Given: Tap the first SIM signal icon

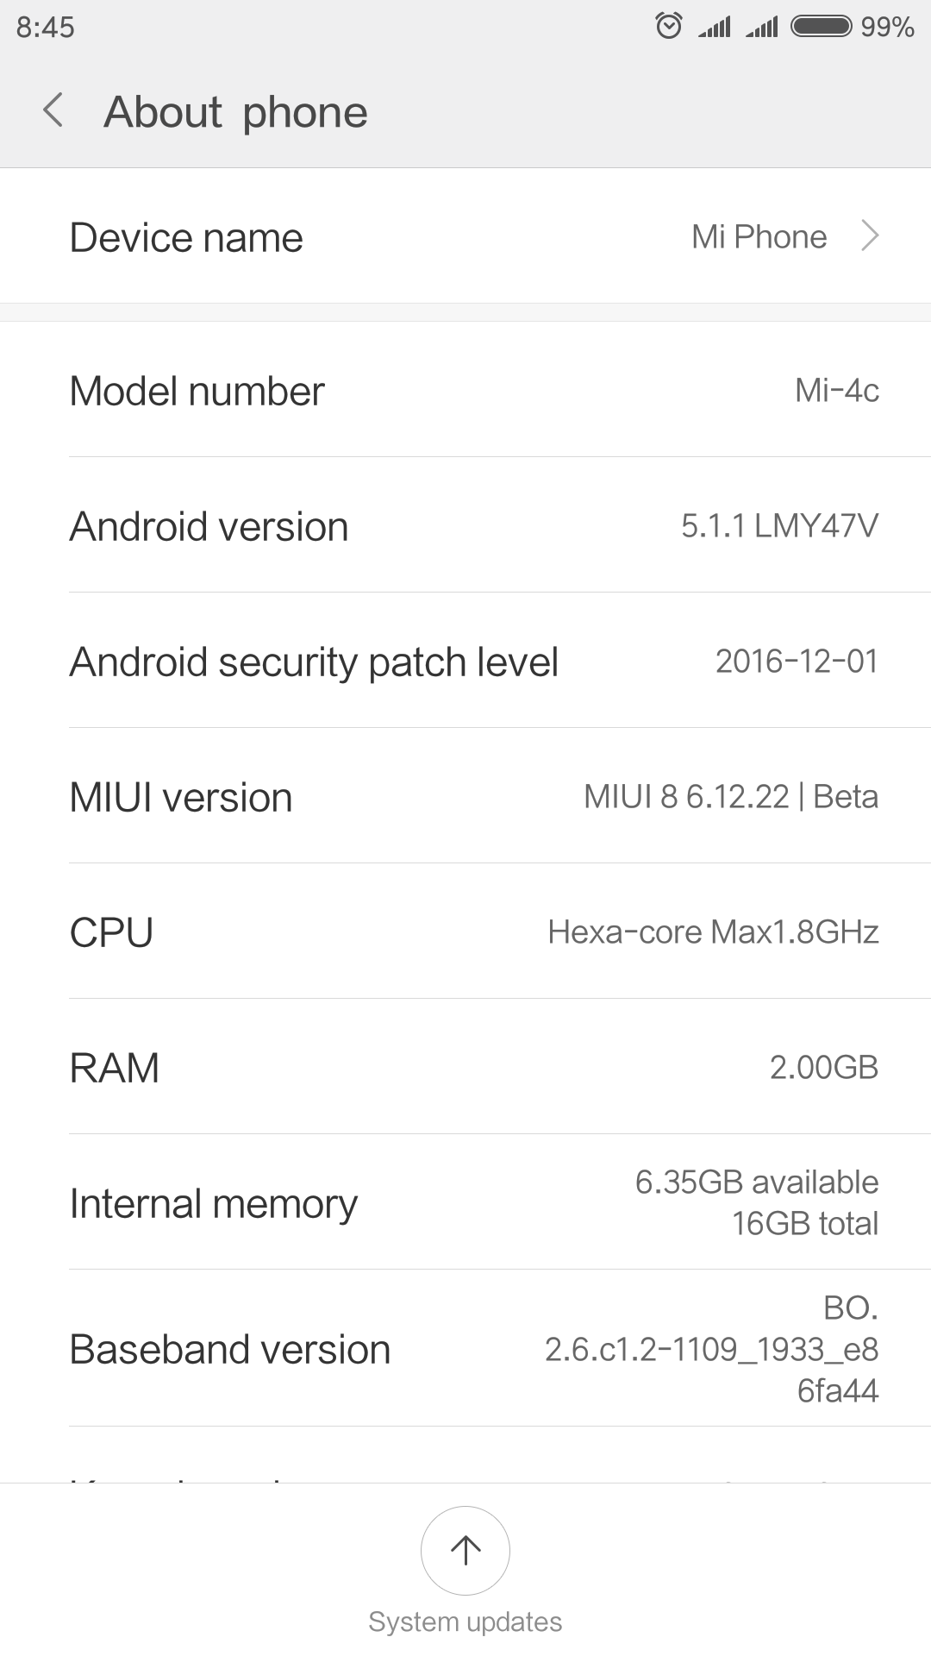Looking at the screenshot, I should (715, 27).
